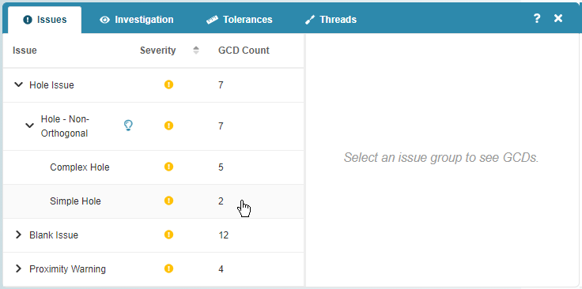Click the help question mark icon
This screenshot has width=582, height=289.
537,18
